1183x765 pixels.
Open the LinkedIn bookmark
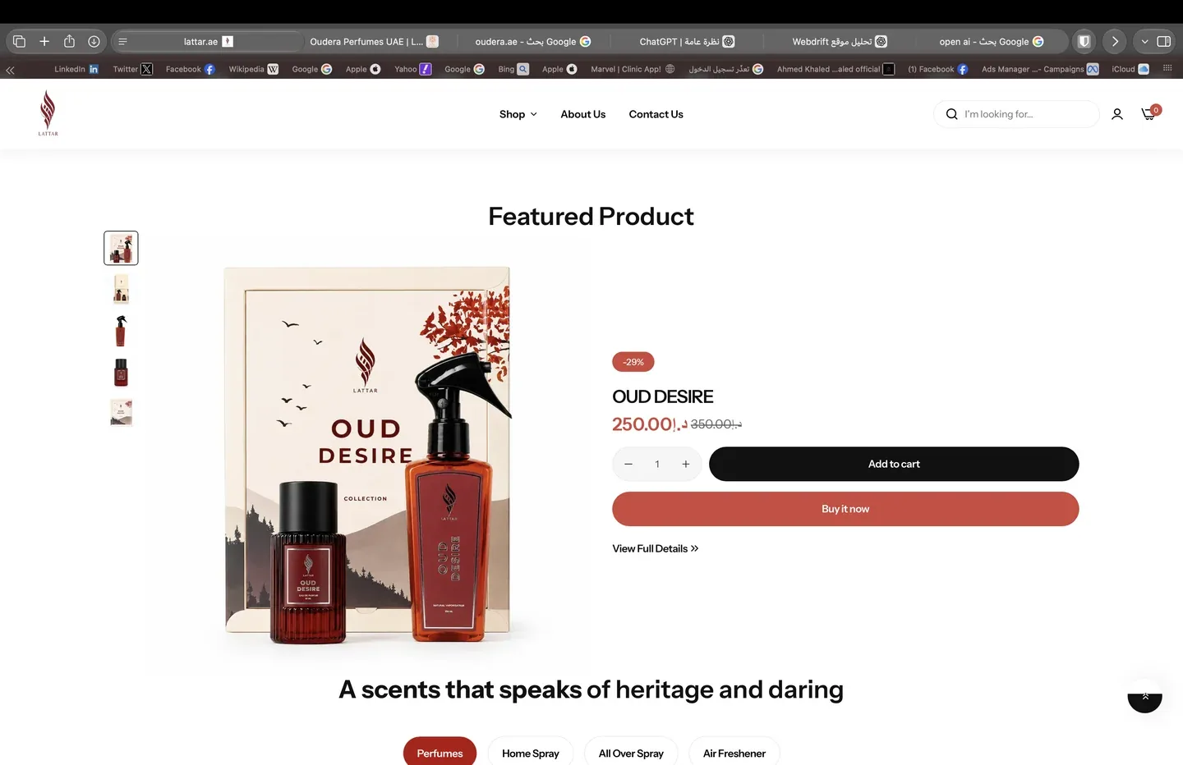coord(76,69)
